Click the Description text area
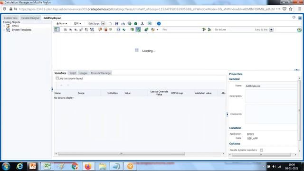Screen dimensions: 304x171 coord(271,96)
